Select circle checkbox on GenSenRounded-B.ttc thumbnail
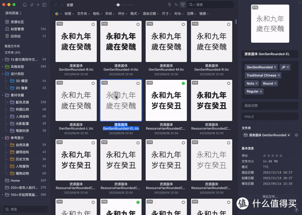302x215 pixels. [x=93, y=24]
